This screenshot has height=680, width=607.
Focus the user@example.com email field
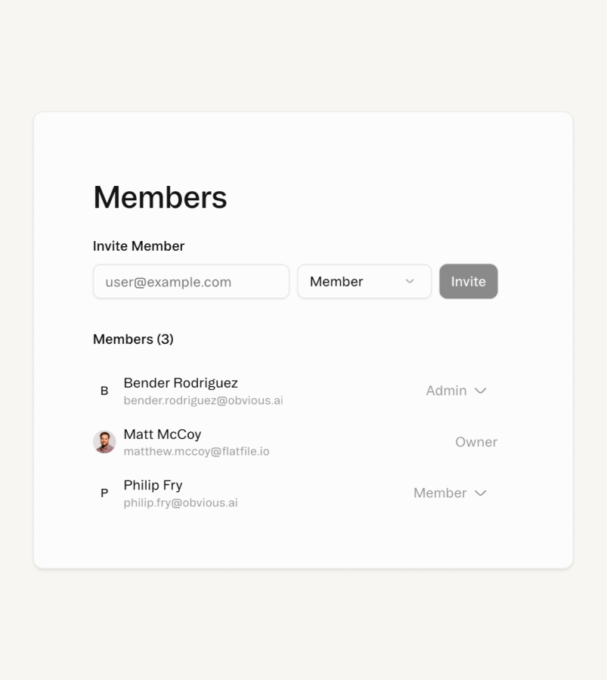(x=190, y=281)
